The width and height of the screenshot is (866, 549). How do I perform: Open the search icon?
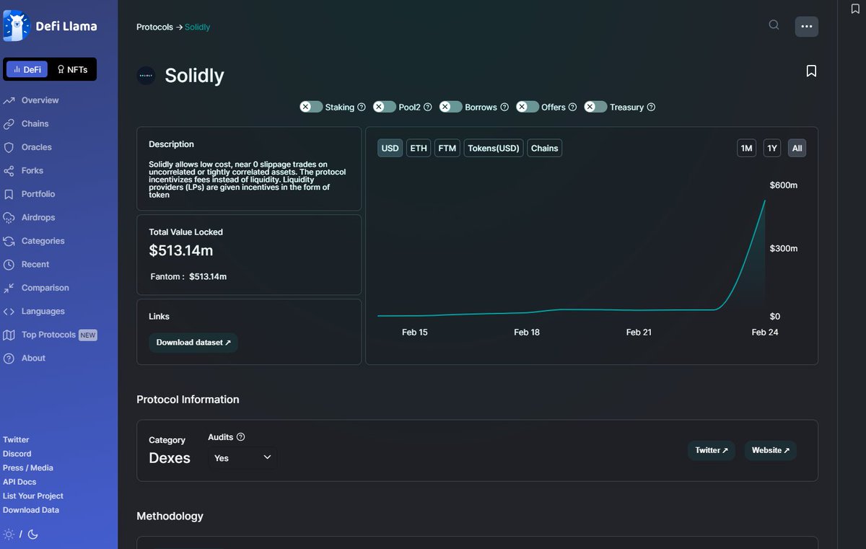[773, 25]
